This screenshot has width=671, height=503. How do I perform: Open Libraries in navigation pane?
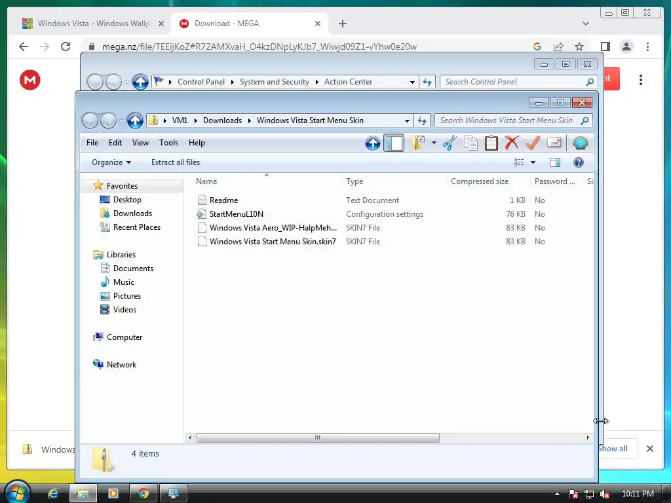121,255
